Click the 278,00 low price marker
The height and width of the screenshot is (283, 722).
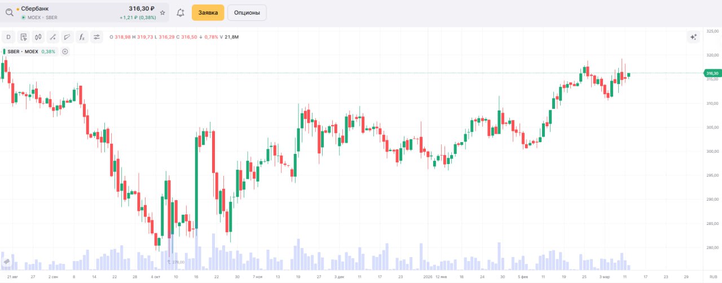(x=176, y=262)
